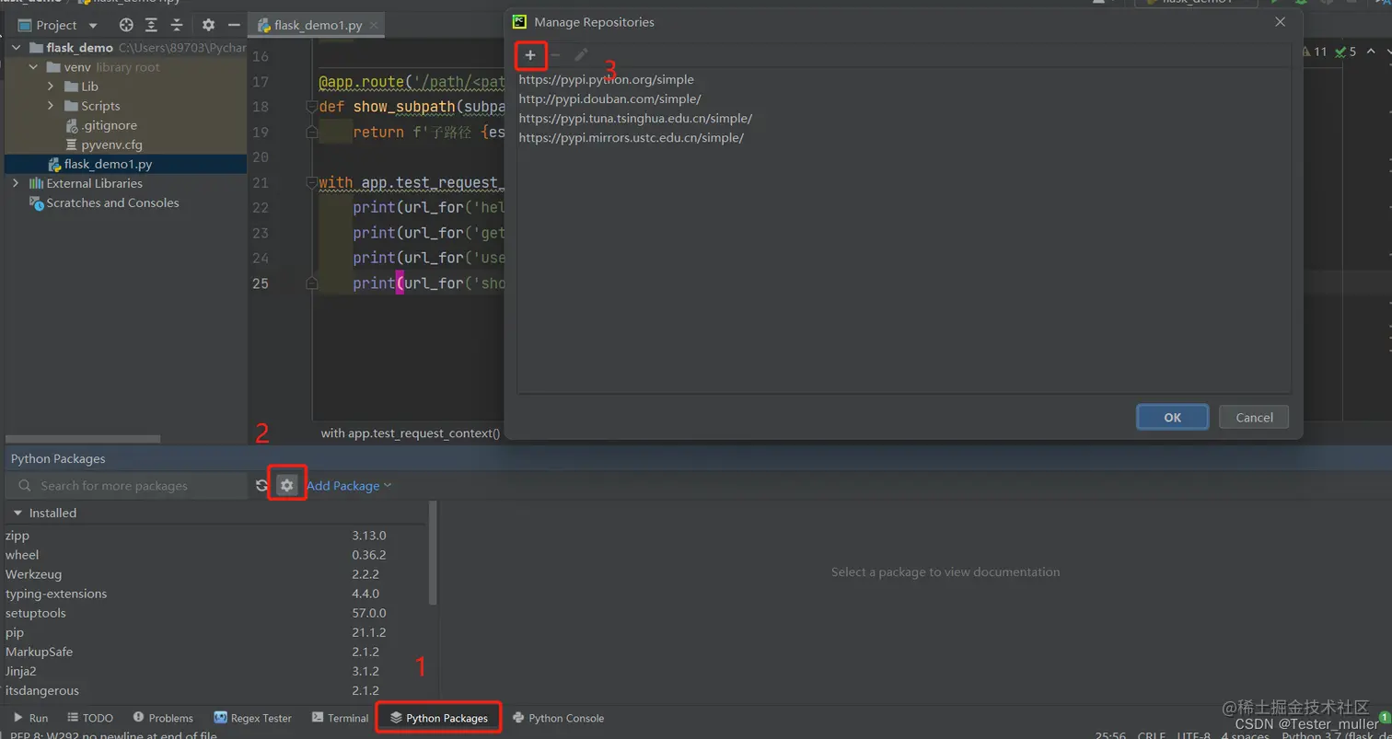The width and height of the screenshot is (1392, 739).
Task: Select the pypi.mirrors.ustc.edu.cn repository
Action: click(632, 138)
